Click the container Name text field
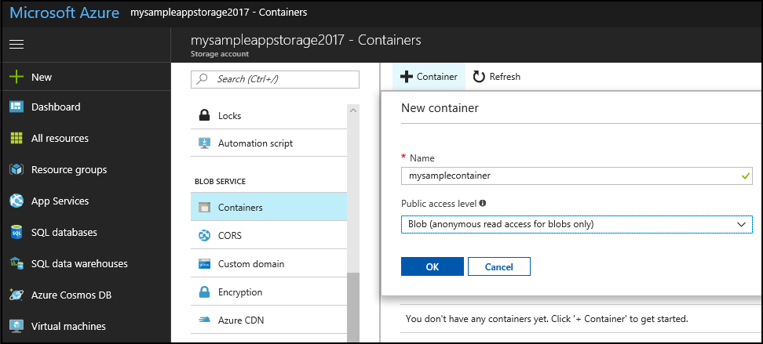 569,176
